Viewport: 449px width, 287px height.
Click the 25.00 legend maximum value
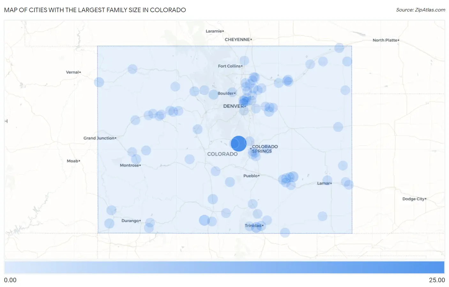[437, 280]
